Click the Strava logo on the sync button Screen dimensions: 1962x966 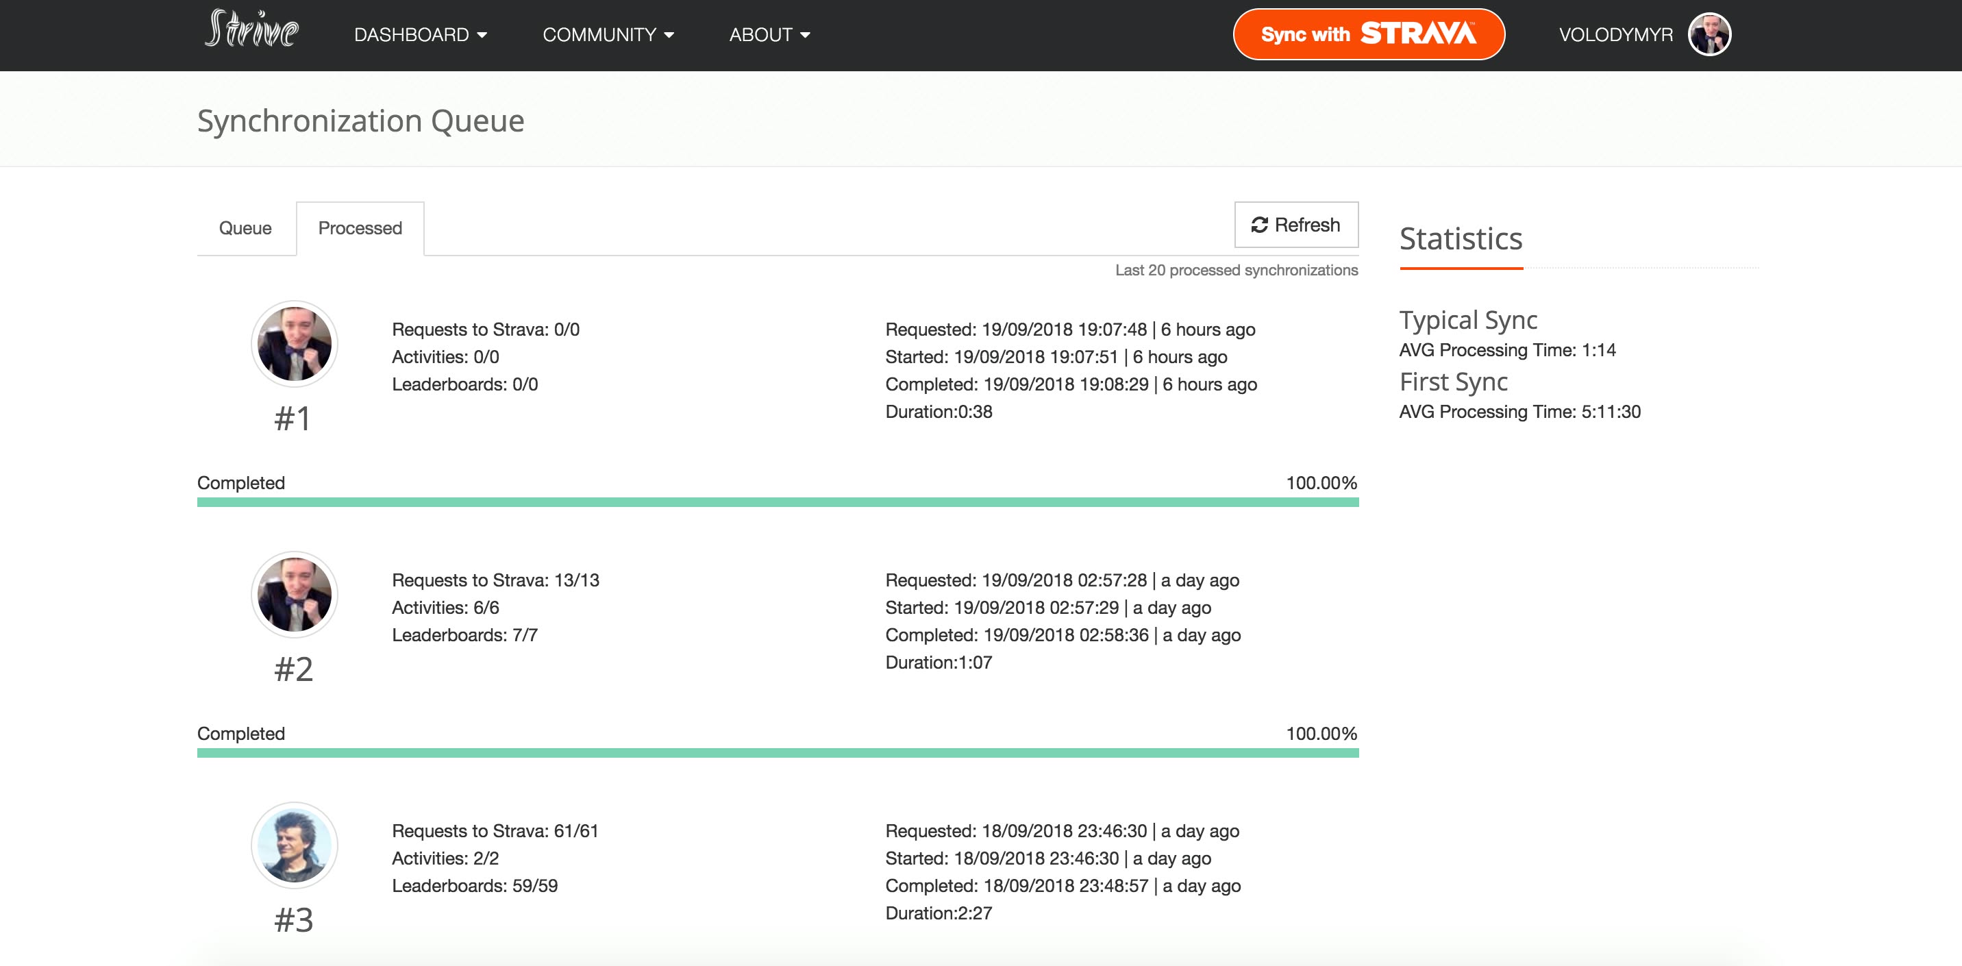[x=1418, y=34]
